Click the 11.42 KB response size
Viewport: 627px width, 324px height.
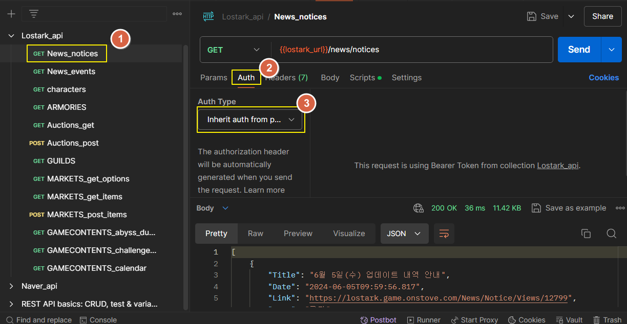(x=507, y=208)
